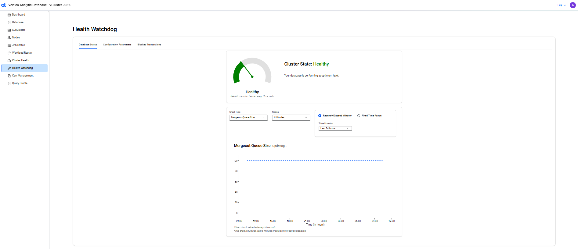Click the Query Profile sidebar icon
This screenshot has height=249, width=578.
(9, 84)
